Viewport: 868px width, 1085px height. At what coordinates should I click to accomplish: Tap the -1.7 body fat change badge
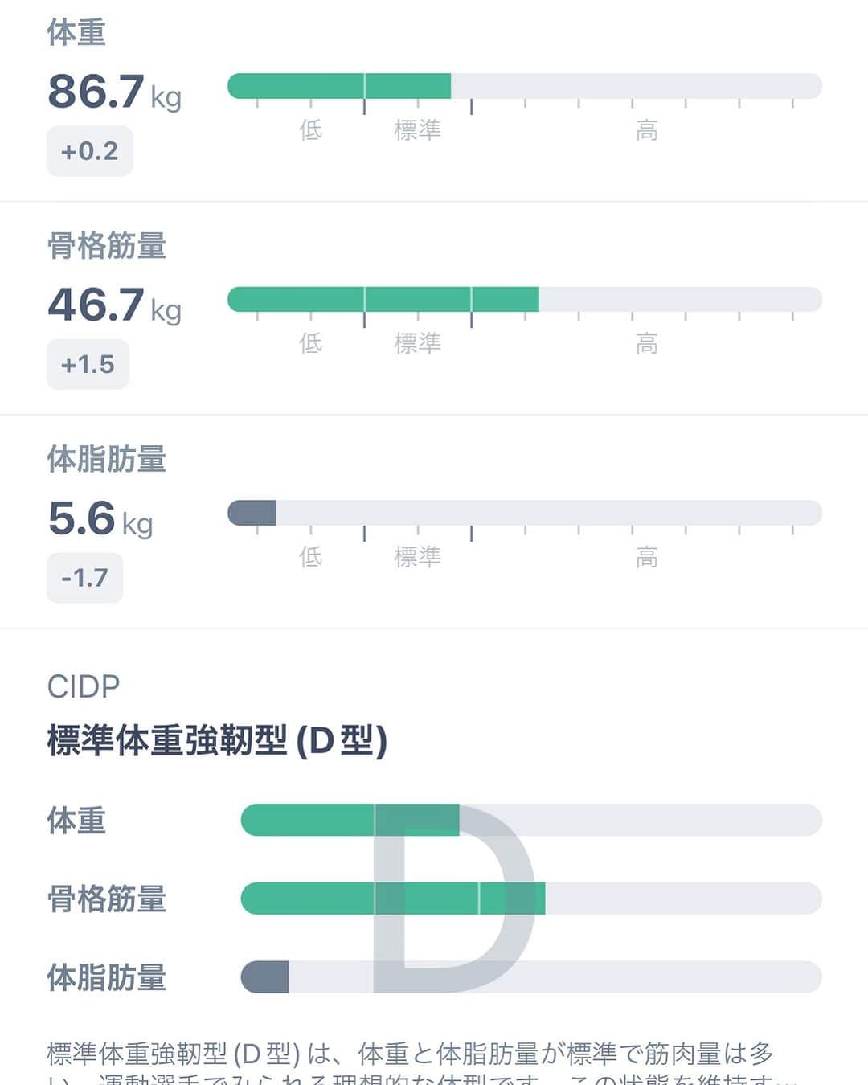point(84,577)
